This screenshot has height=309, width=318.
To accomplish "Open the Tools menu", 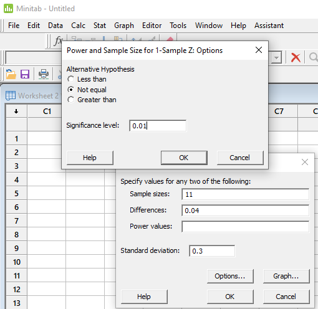I will (178, 26).
